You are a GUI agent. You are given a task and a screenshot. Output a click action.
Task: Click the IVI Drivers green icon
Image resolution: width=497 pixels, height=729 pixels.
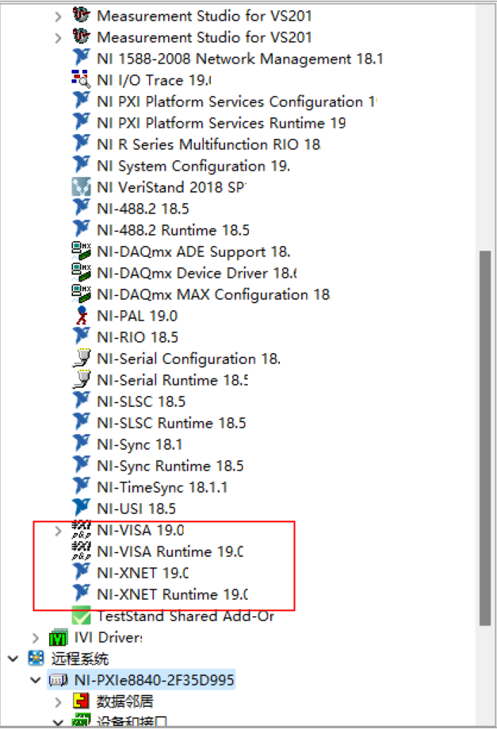(59, 638)
